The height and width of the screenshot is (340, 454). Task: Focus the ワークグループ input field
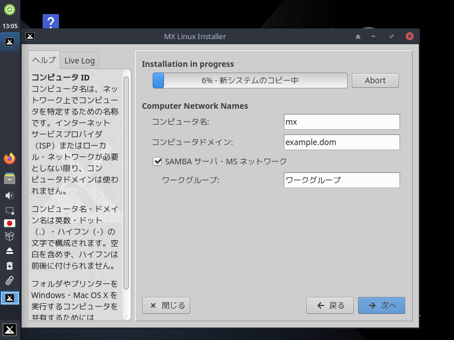coord(342,180)
